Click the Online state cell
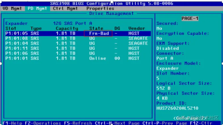The height and width of the screenshot is (125, 223). 98,58
